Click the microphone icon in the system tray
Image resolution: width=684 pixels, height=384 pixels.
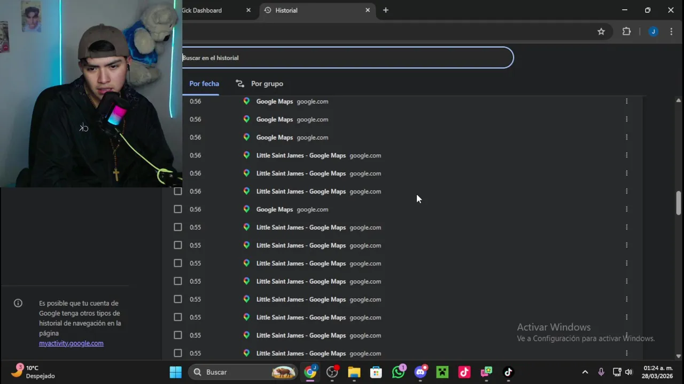click(601, 372)
